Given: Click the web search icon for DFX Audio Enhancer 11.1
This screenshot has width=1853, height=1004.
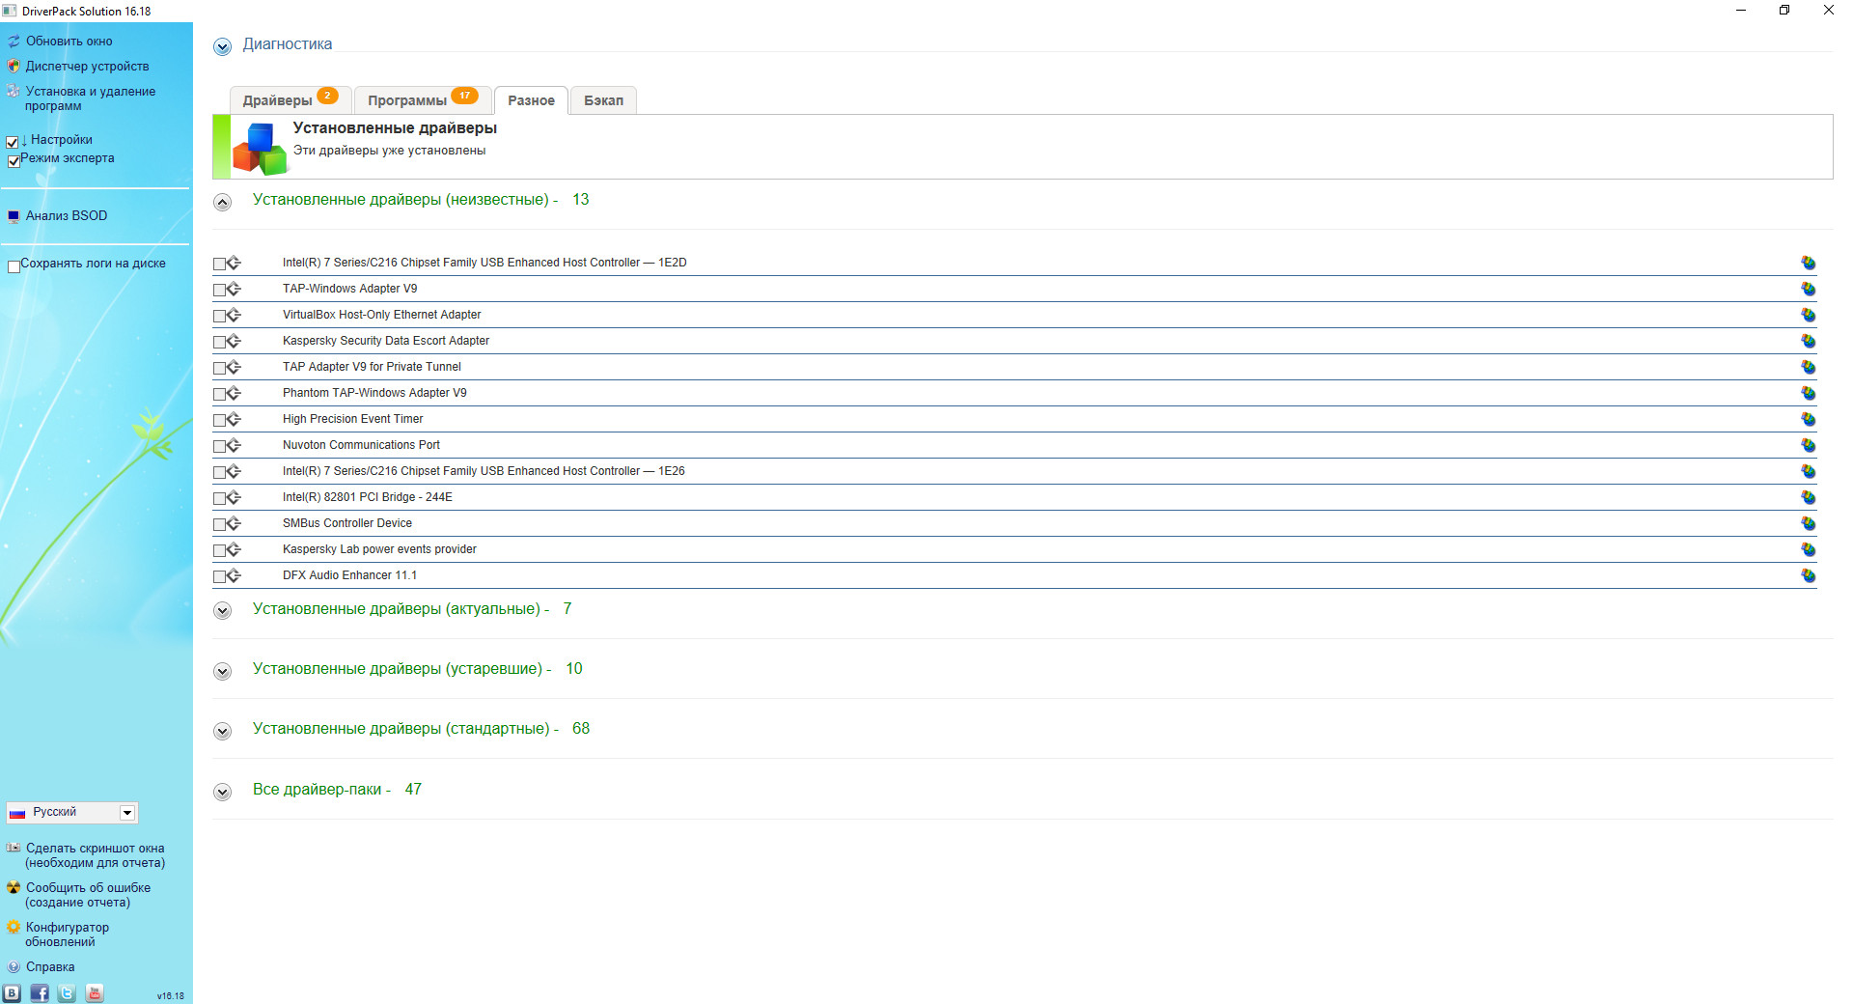Looking at the screenshot, I should (1808, 575).
